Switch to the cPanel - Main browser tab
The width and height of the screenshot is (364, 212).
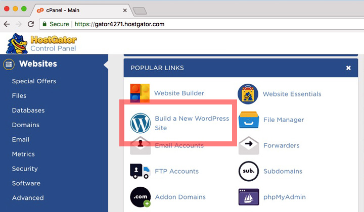click(x=81, y=10)
